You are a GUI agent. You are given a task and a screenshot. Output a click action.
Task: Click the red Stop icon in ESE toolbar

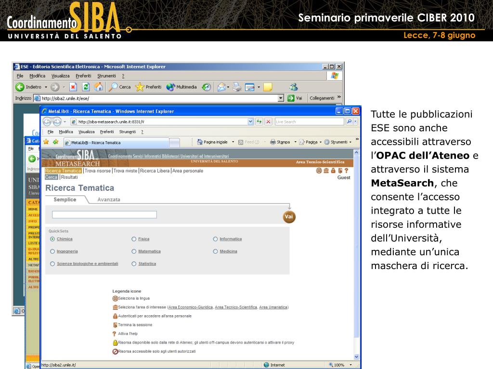73,87
